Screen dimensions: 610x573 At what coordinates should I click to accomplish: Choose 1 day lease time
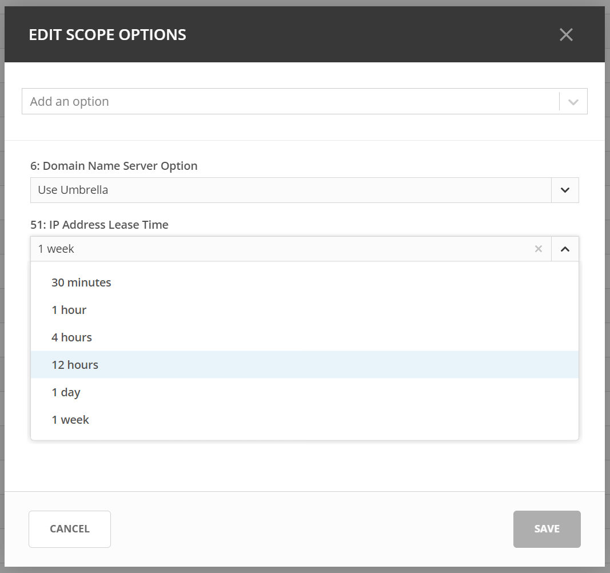click(66, 392)
